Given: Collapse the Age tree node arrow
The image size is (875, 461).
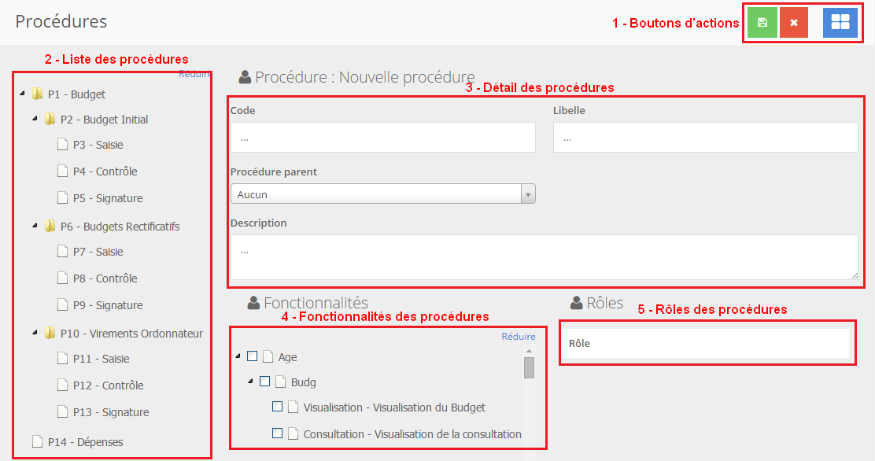Looking at the screenshot, I should point(238,357).
